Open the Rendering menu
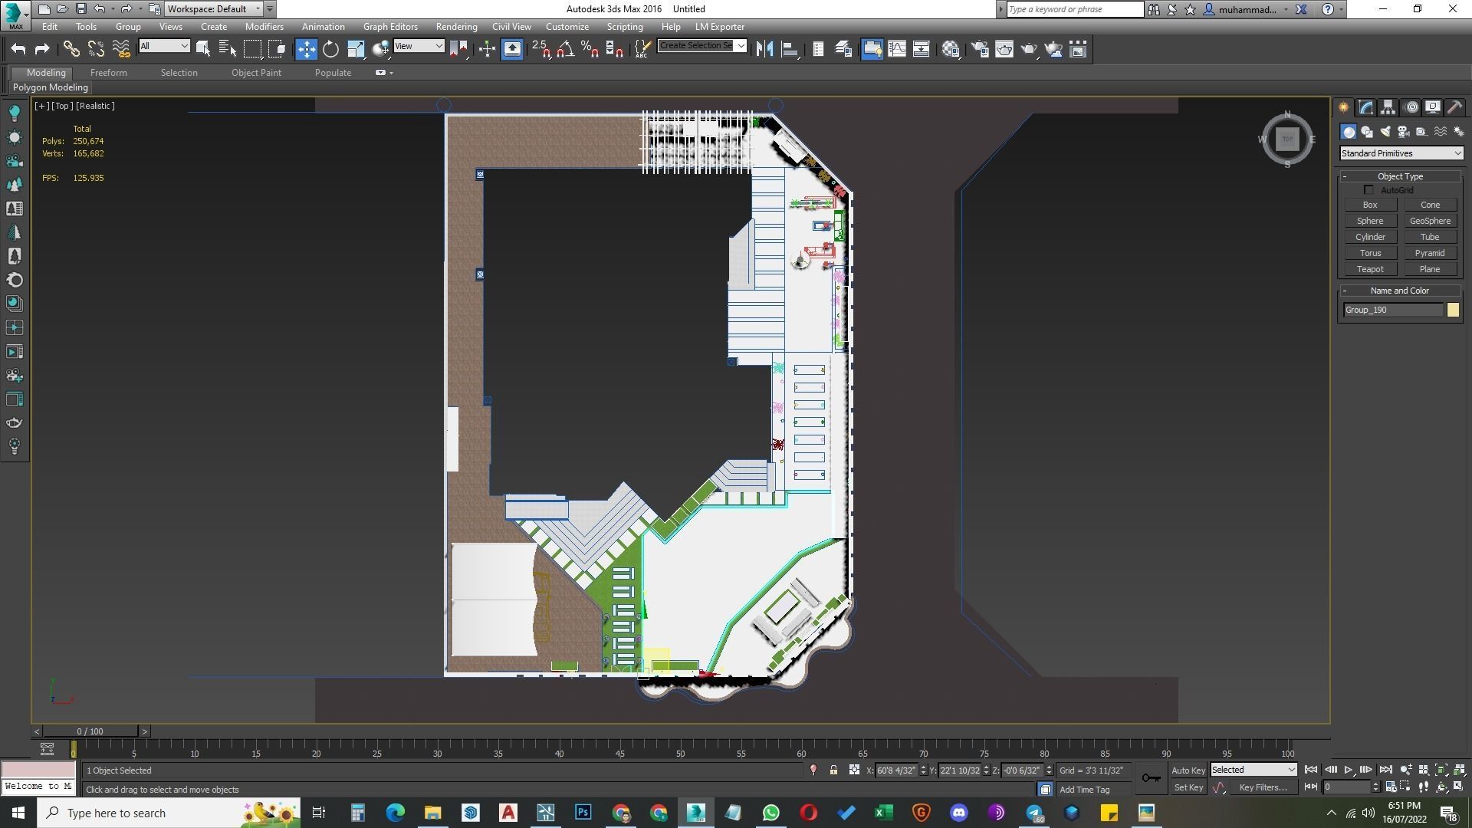 click(456, 27)
